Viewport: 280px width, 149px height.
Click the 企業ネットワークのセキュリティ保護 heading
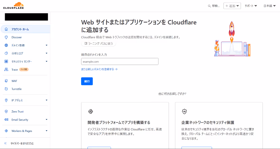208,122
